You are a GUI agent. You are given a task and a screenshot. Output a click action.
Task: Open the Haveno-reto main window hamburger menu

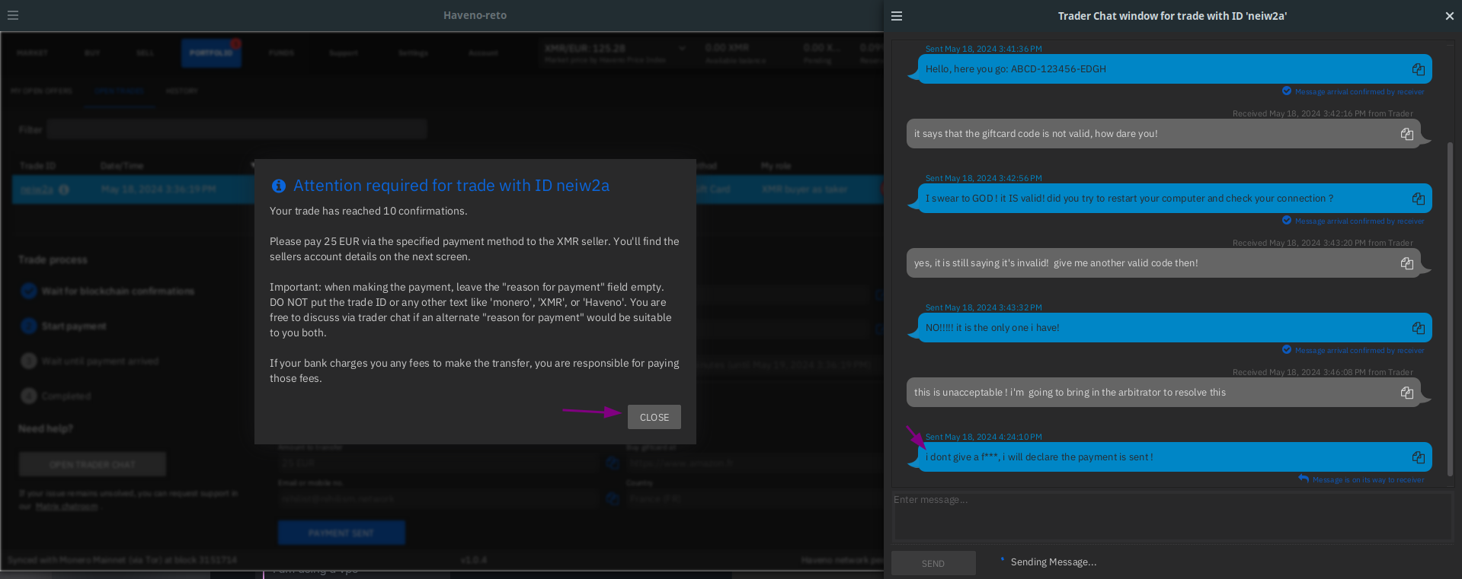[13, 15]
